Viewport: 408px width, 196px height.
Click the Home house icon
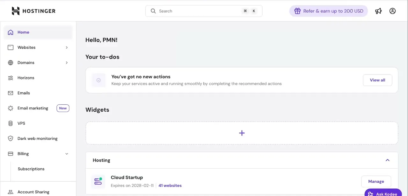[x=11, y=32]
